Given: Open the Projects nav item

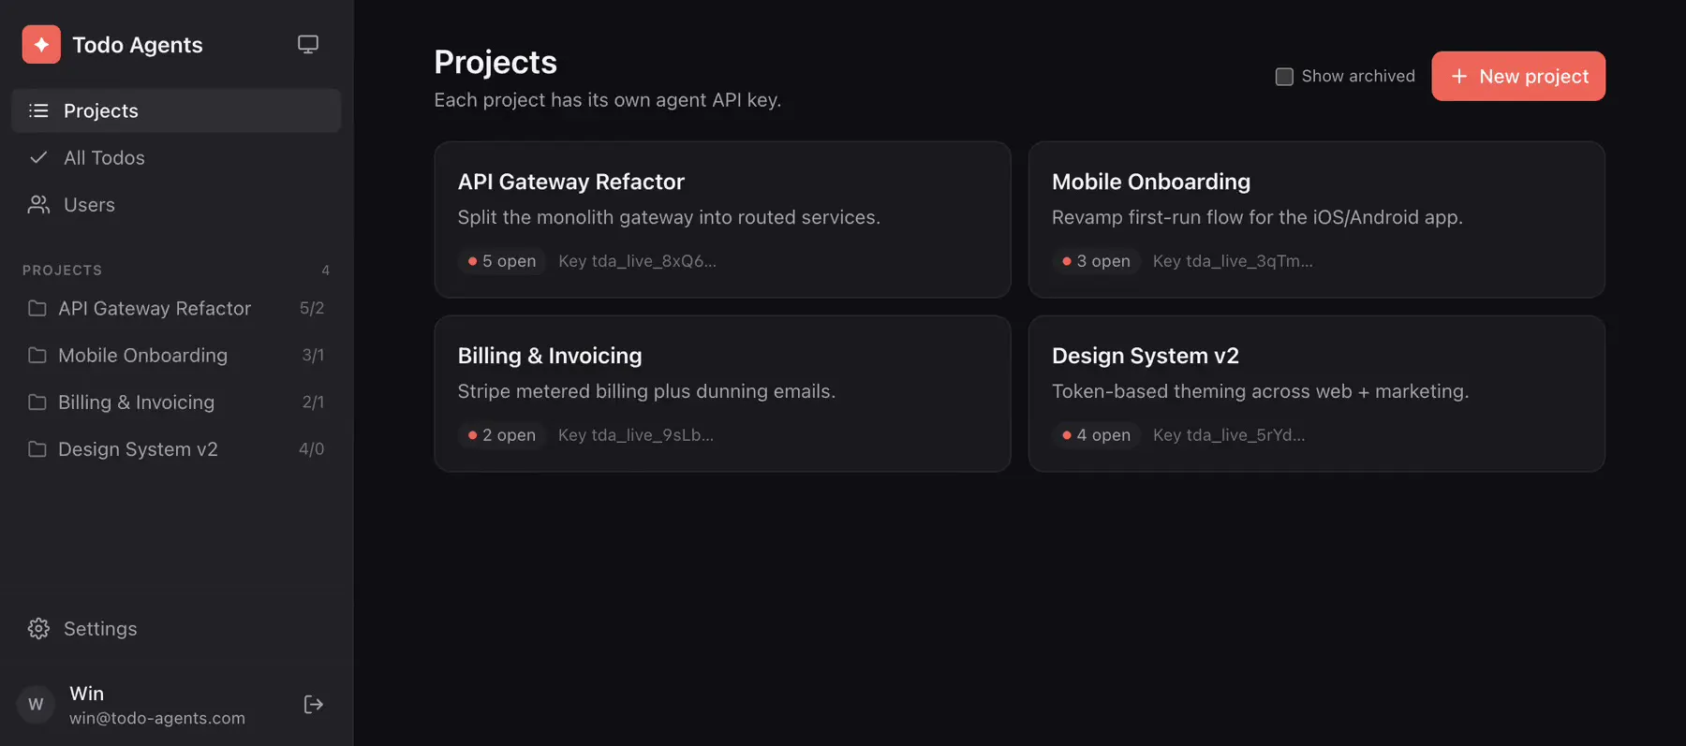Looking at the screenshot, I should 176,110.
